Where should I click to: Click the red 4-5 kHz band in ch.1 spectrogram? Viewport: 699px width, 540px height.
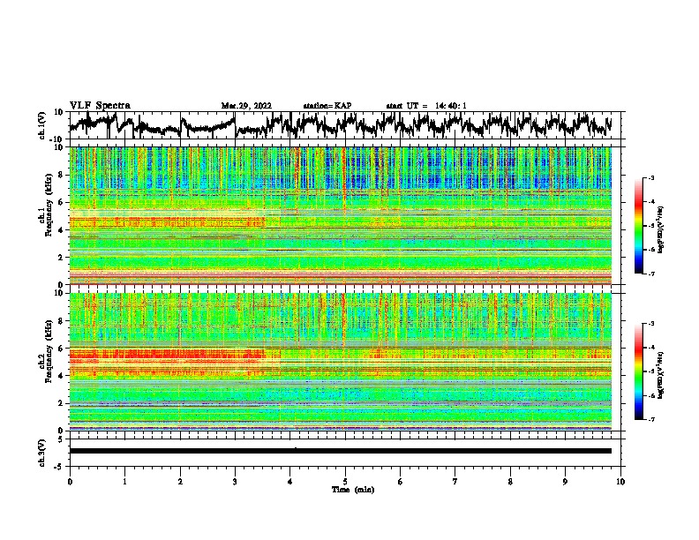(x=168, y=221)
